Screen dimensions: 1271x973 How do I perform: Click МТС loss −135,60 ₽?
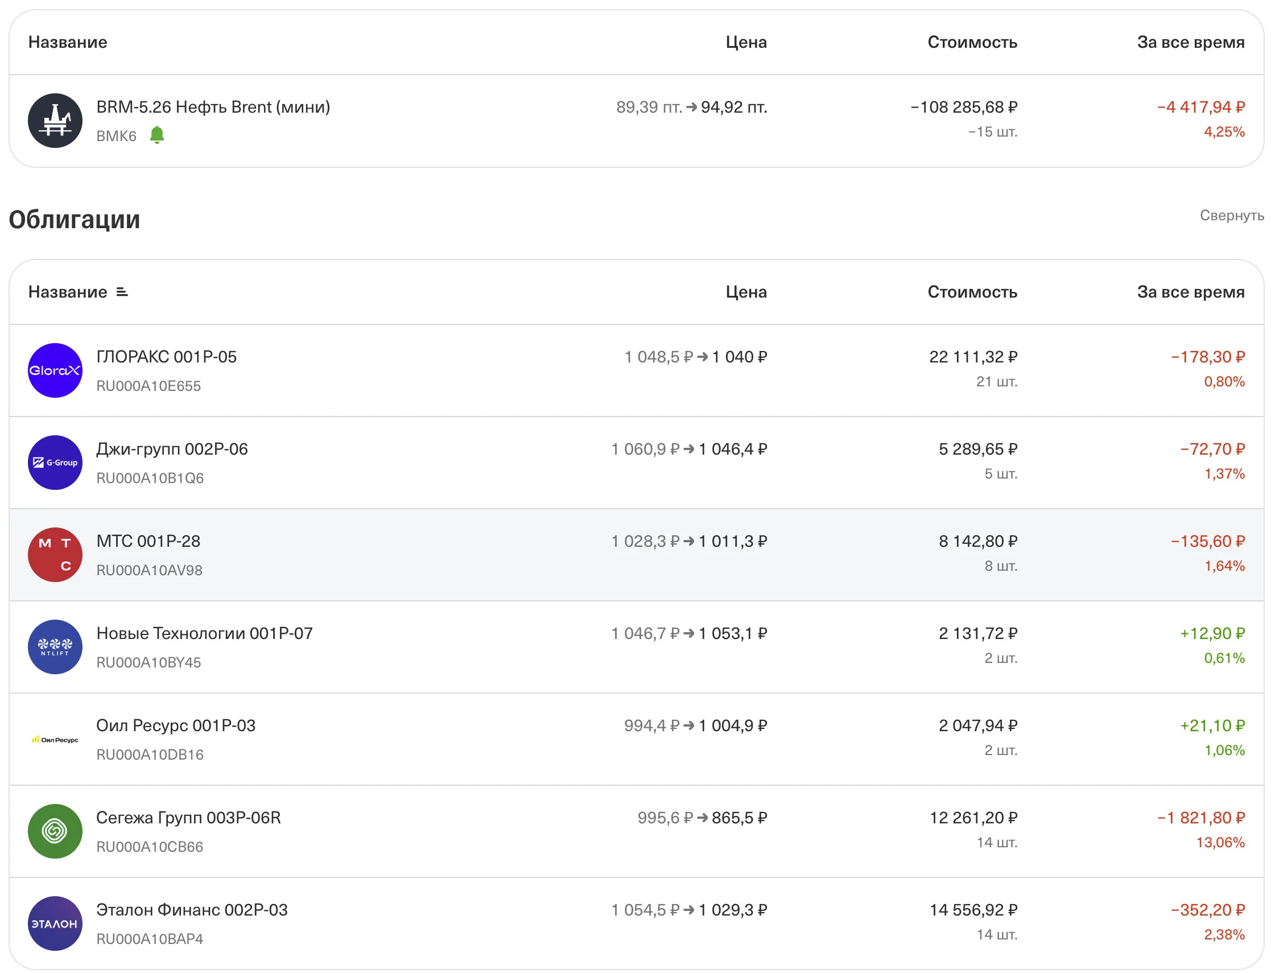pyautogui.click(x=1208, y=541)
